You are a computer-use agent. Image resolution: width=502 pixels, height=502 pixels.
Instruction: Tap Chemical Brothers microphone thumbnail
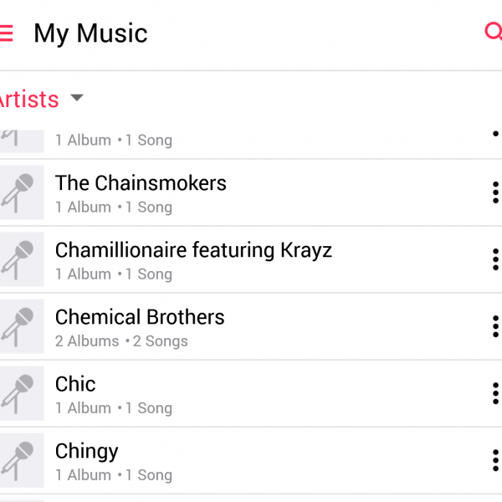coord(21,326)
